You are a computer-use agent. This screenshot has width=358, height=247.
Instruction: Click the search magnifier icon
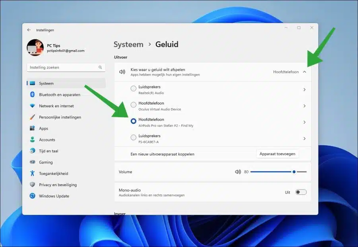[x=100, y=67]
